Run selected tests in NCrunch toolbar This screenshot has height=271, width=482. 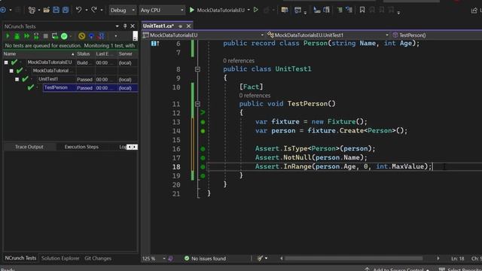(8, 36)
